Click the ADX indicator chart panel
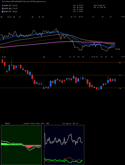This screenshot has width=125, height=165. point(64,145)
